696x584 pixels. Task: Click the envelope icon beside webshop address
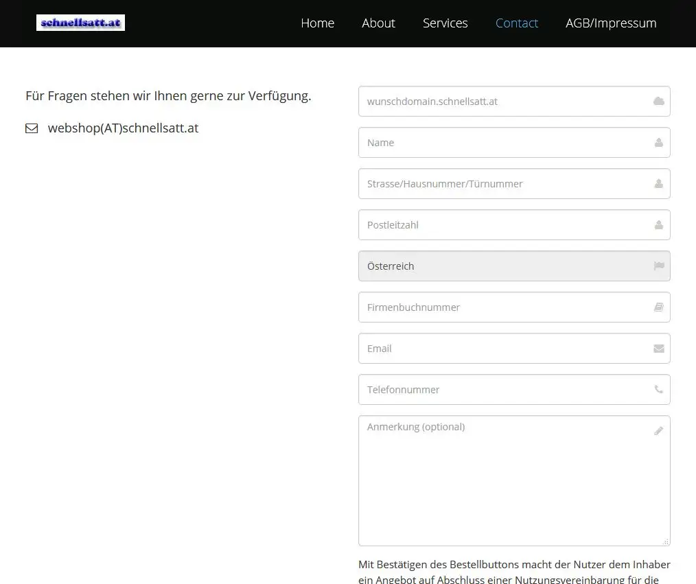tap(32, 128)
